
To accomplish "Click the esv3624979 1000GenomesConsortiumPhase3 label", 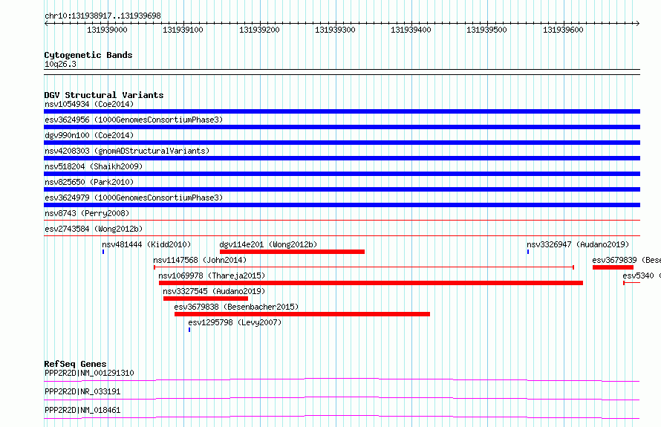I will (x=134, y=198).
